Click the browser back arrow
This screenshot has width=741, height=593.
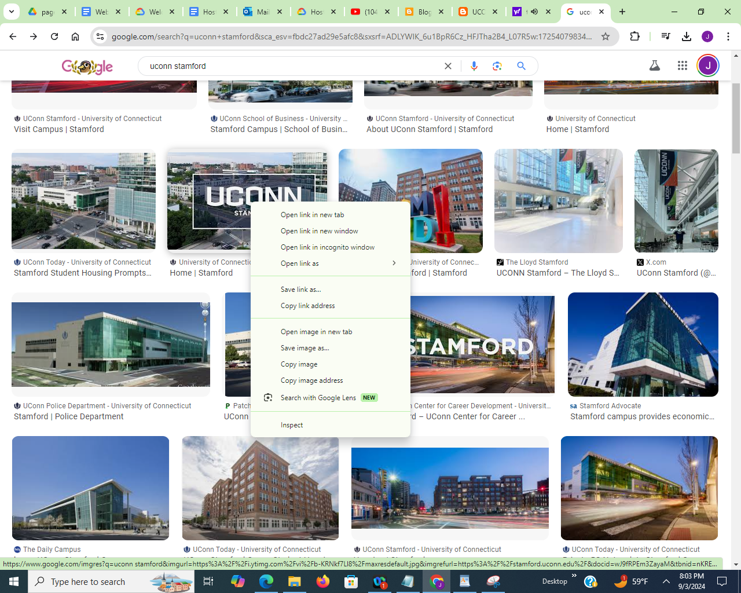(13, 36)
